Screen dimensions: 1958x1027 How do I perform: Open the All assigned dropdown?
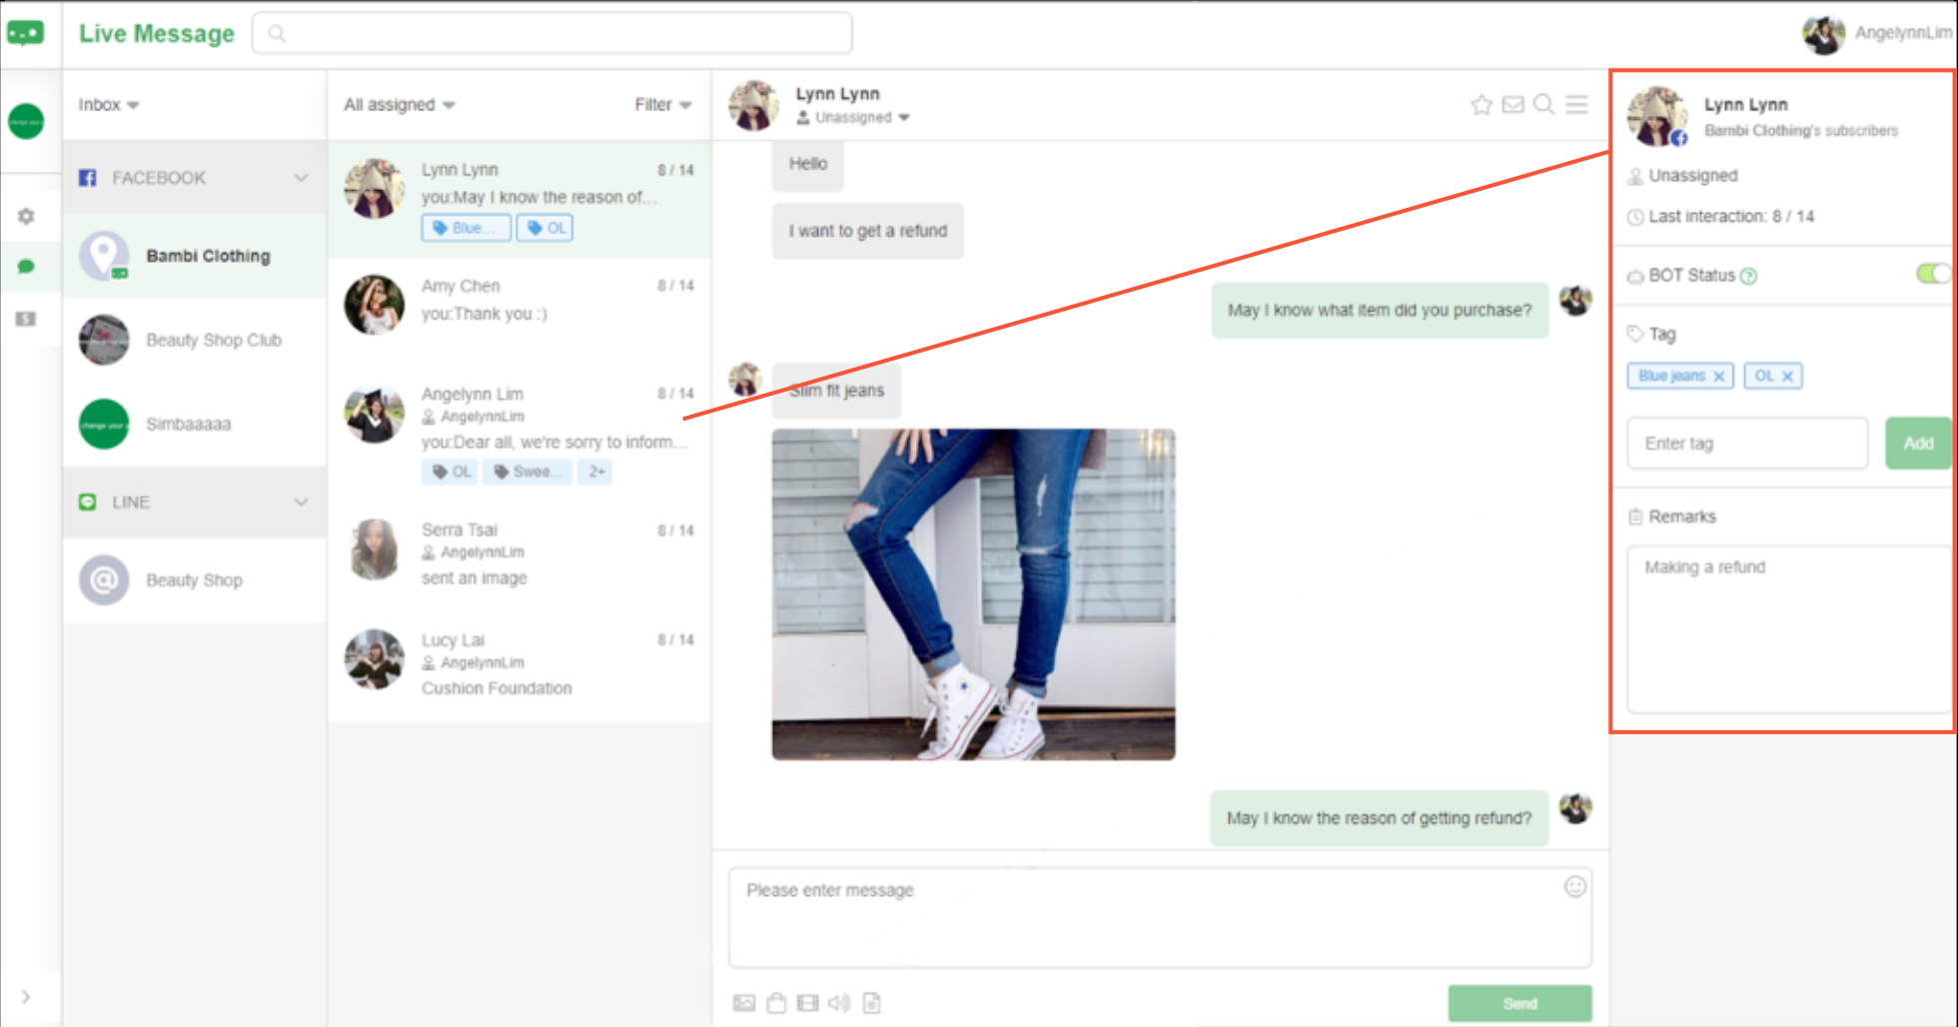coord(399,105)
